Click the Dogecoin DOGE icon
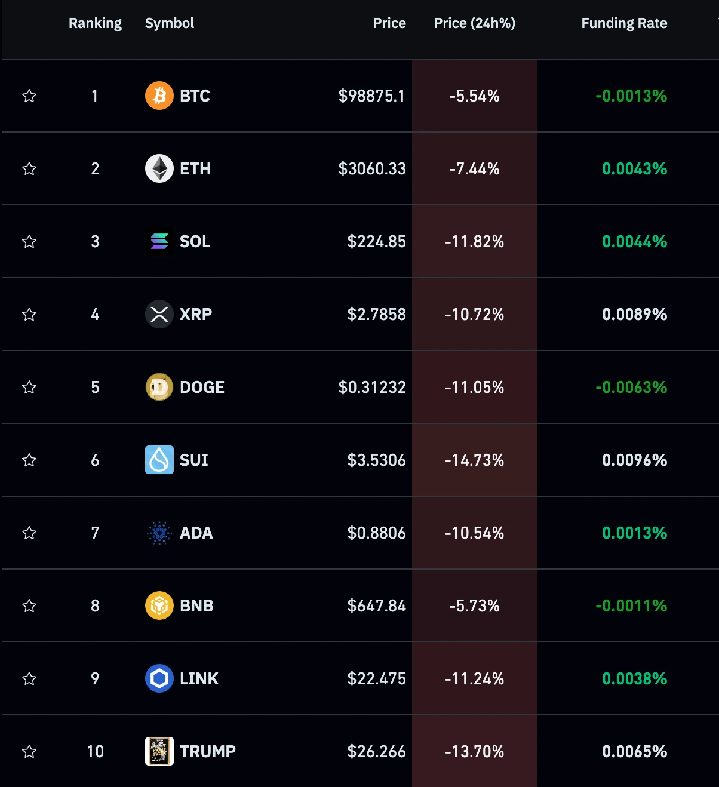 point(159,387)
